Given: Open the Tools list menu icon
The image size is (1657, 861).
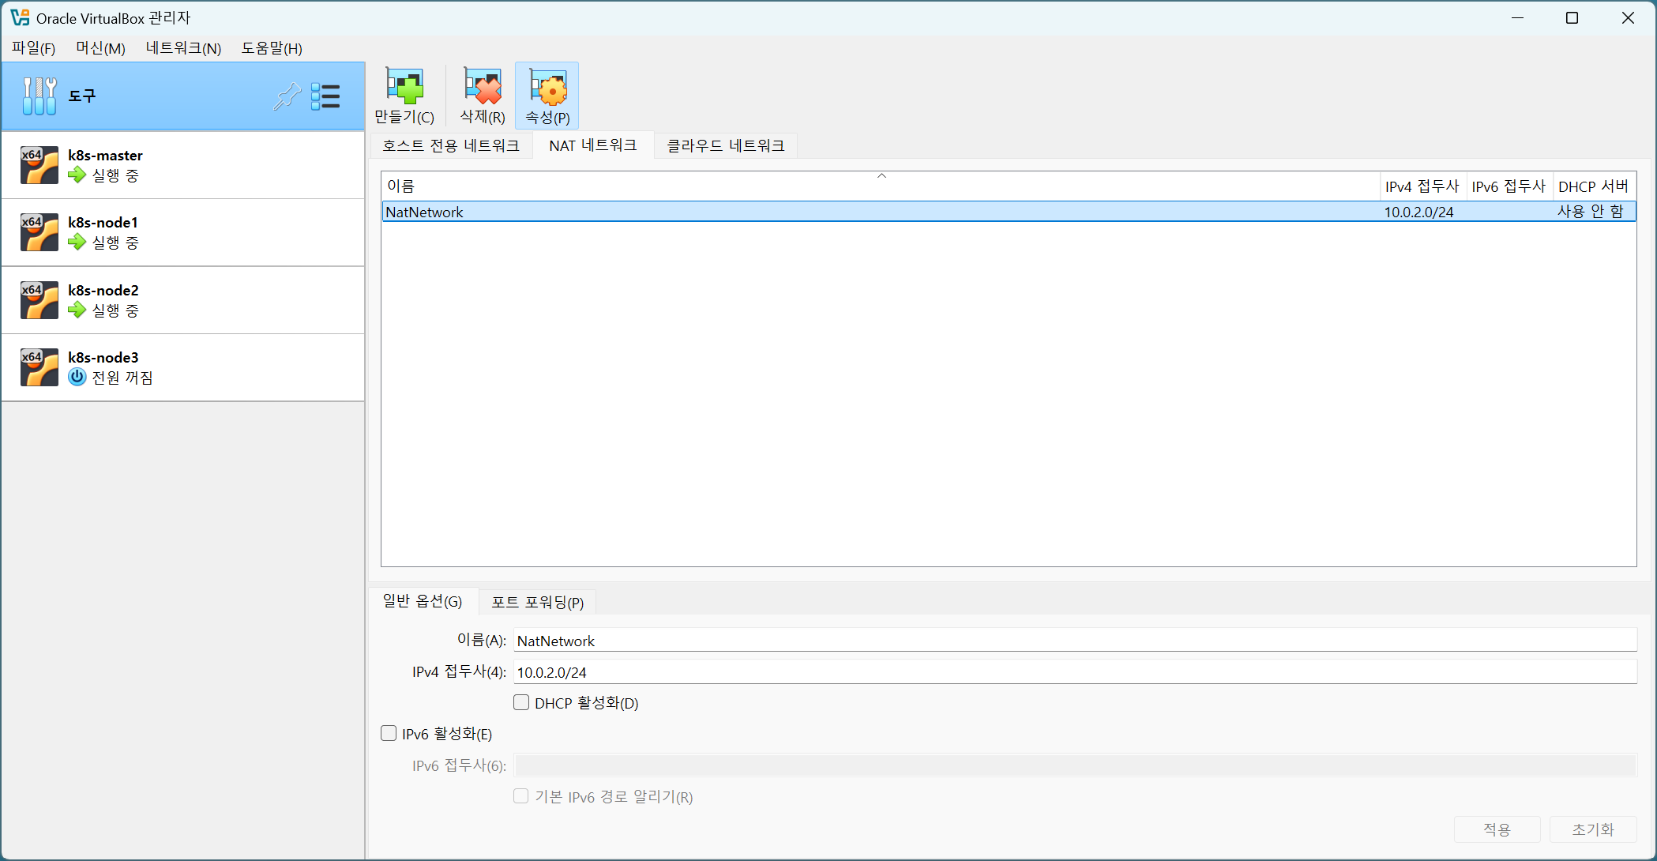Looking at the screenshot, I should click(x=325, y=96).
